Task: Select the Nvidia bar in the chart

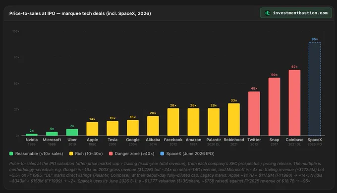Action: [x=32, y=135]
